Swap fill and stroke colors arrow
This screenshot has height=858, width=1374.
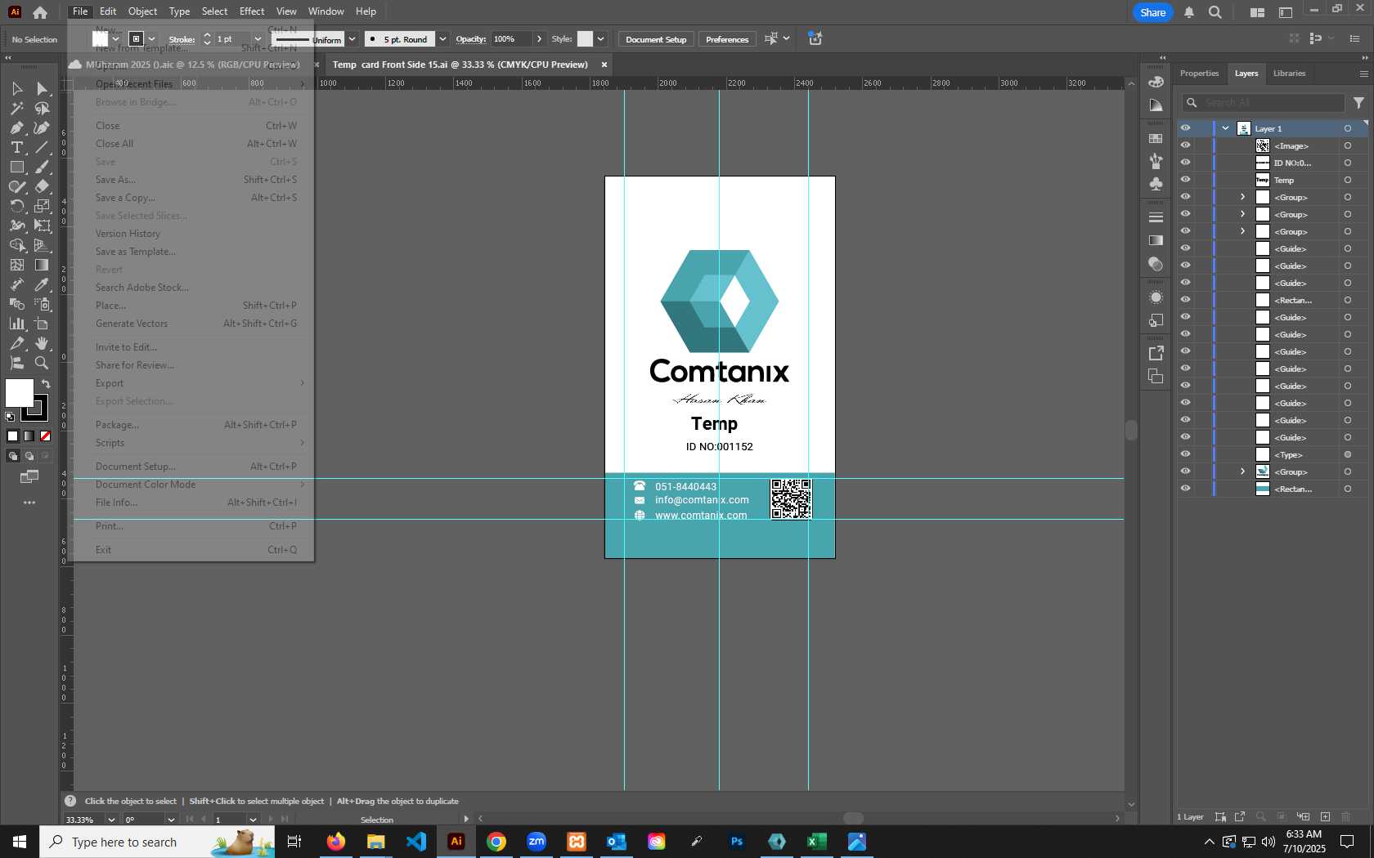coord(46,384)
